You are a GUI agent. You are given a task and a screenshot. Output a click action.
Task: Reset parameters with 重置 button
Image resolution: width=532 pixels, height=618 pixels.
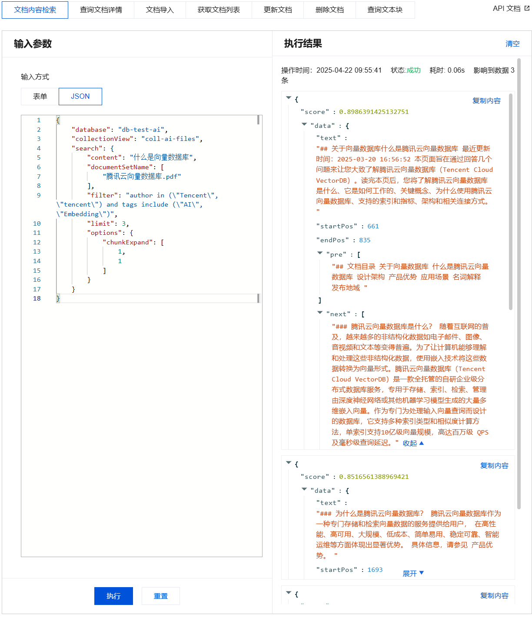click(161, 596)
